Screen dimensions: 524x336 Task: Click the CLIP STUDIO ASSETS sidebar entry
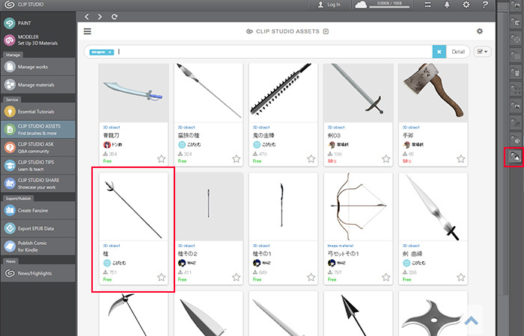click(37, 129)
